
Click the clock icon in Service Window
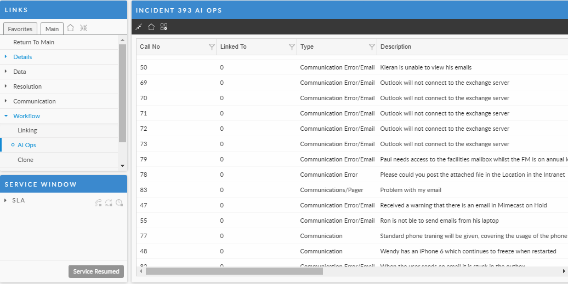pyautogui.click(x=119, y=203)
